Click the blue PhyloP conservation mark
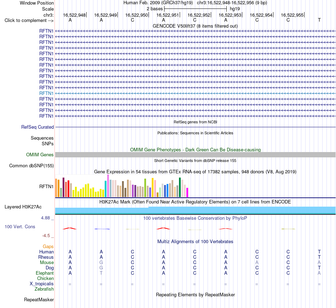The height and width of the screenshot is (308, 336). coord(102,229)
